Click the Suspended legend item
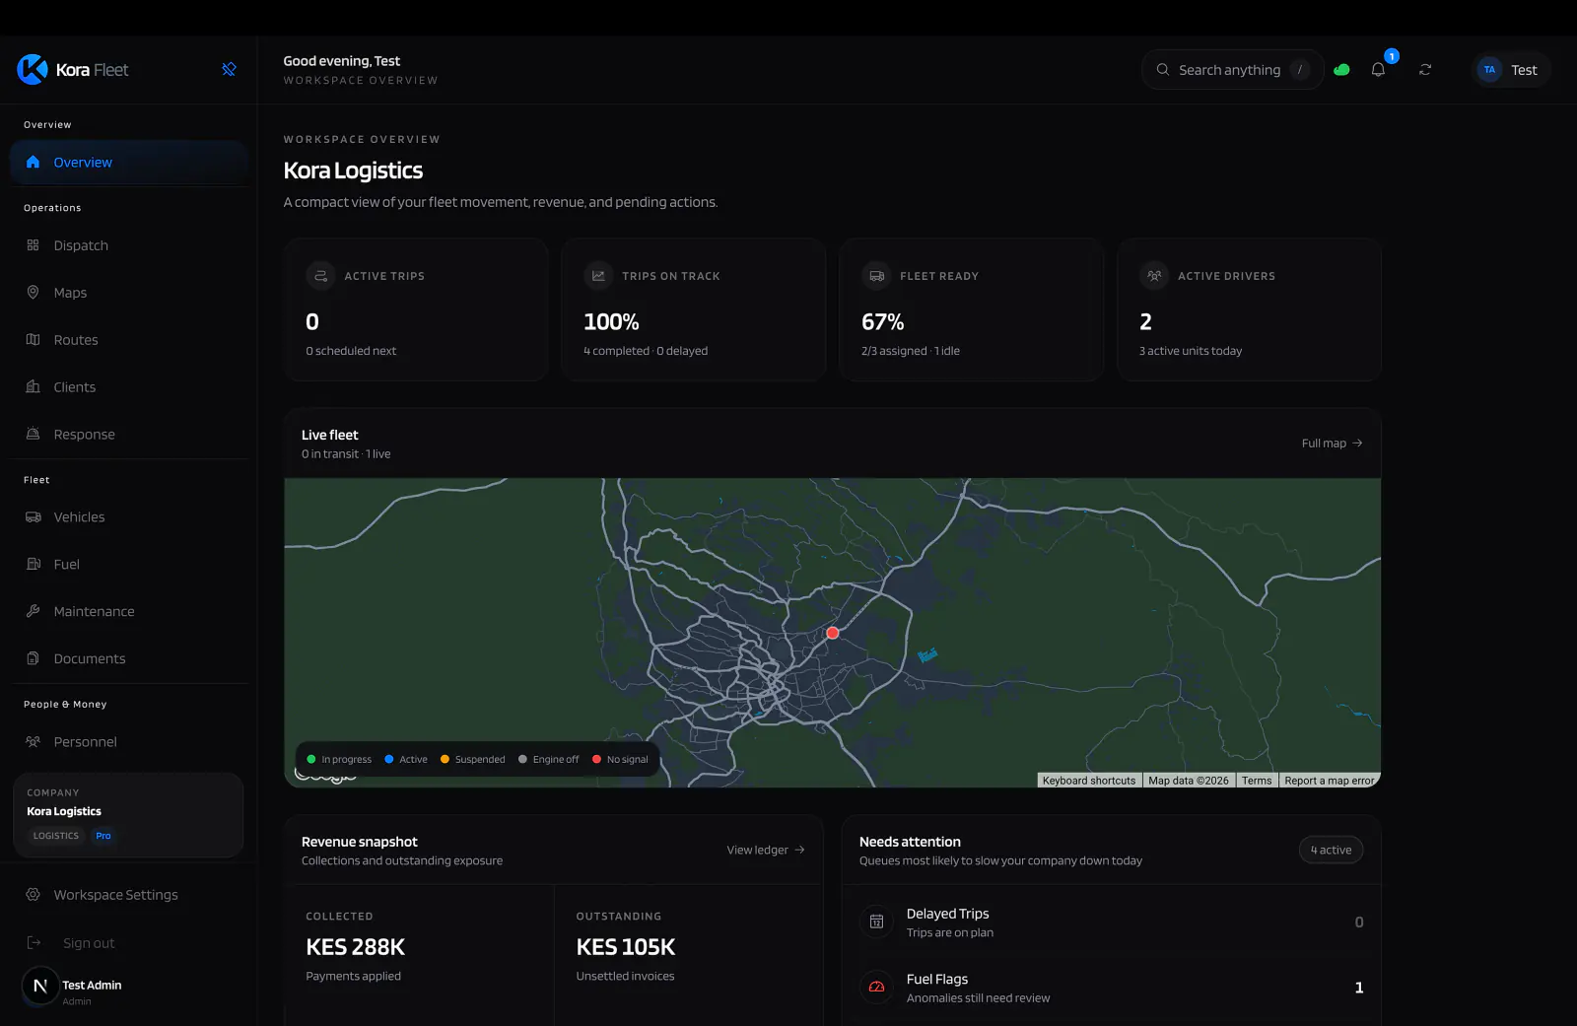The width and height of the screenshot is (1577, 1026). [x=472, y=760]
